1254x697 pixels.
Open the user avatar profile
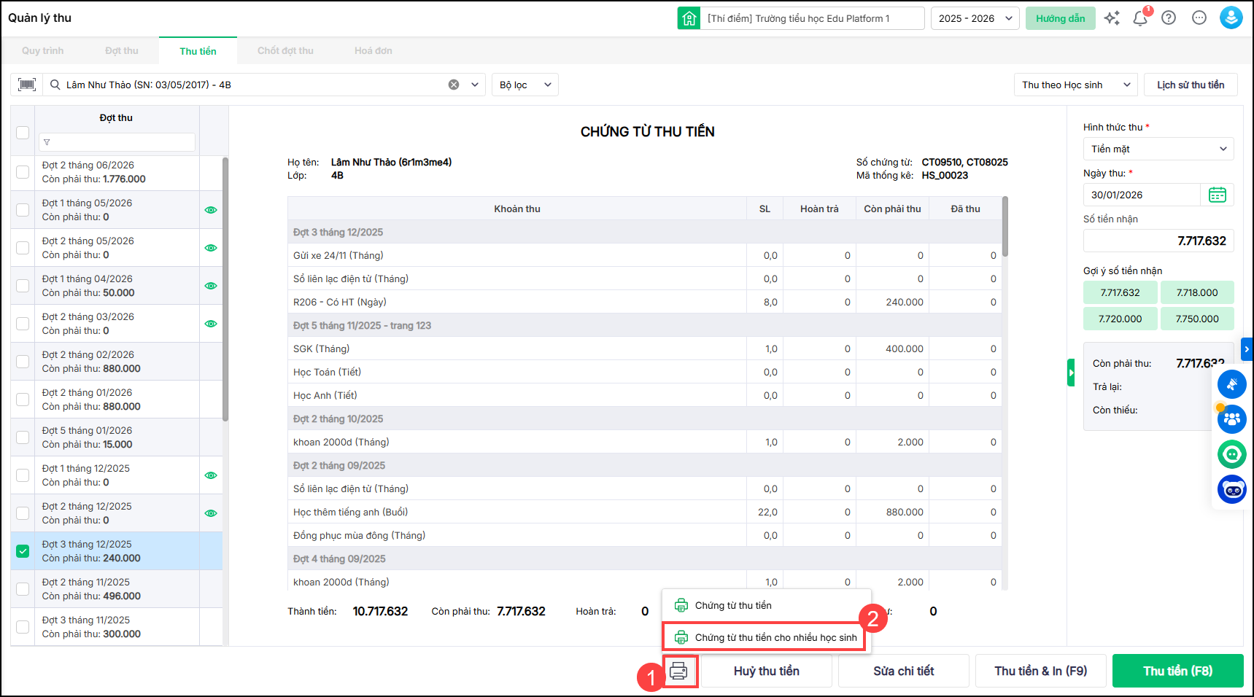1231,18
